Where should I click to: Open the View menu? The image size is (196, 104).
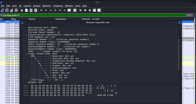(x=14, y=6)
